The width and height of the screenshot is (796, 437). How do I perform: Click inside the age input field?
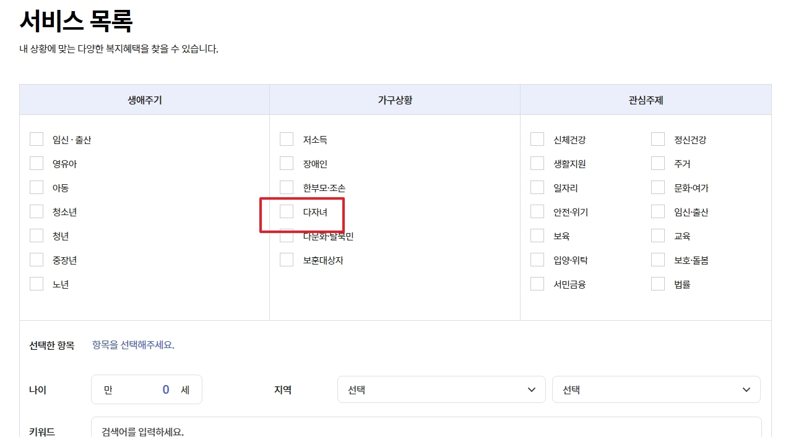[147, 389]
